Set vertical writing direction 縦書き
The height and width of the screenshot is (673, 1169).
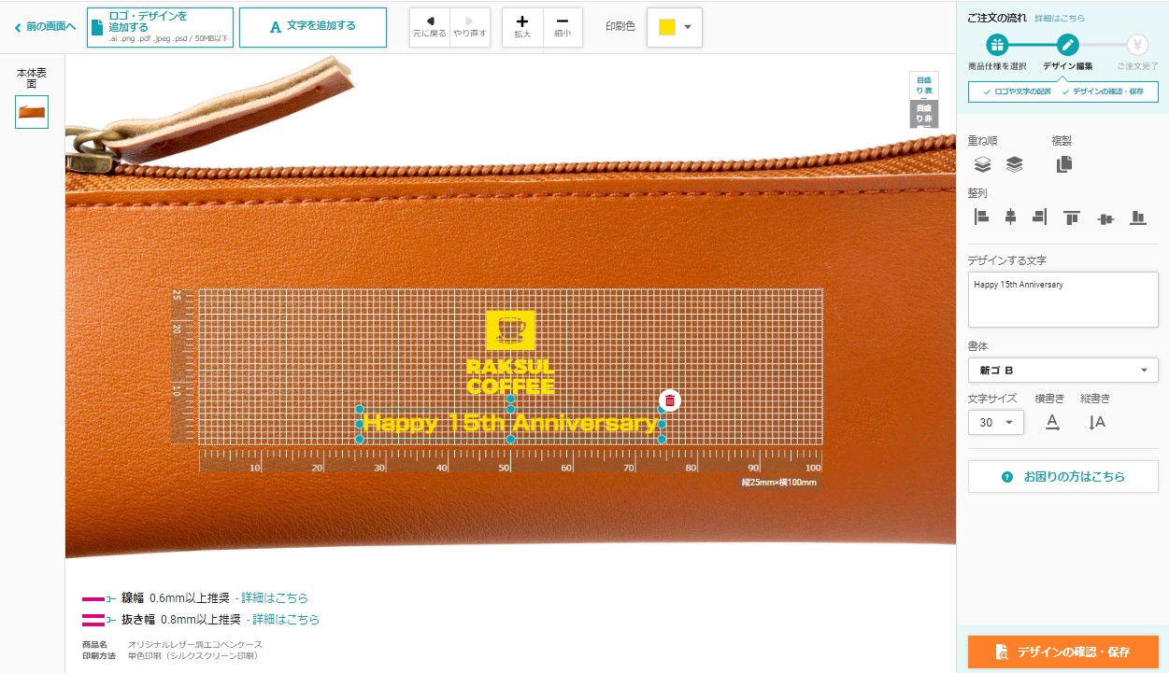tap(1097, 423)
